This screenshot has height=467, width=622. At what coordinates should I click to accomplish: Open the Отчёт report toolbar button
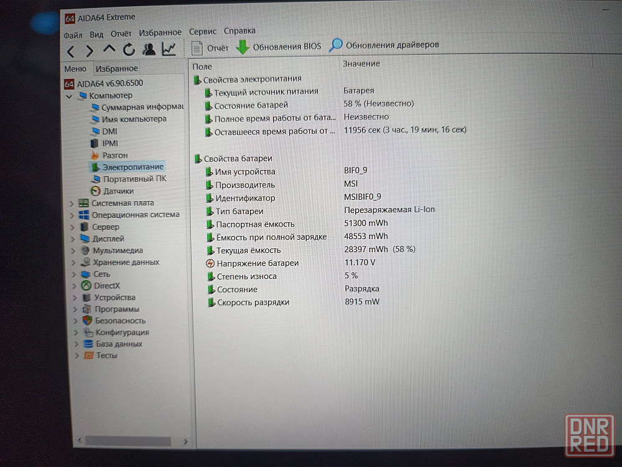[x=210, y=48]
